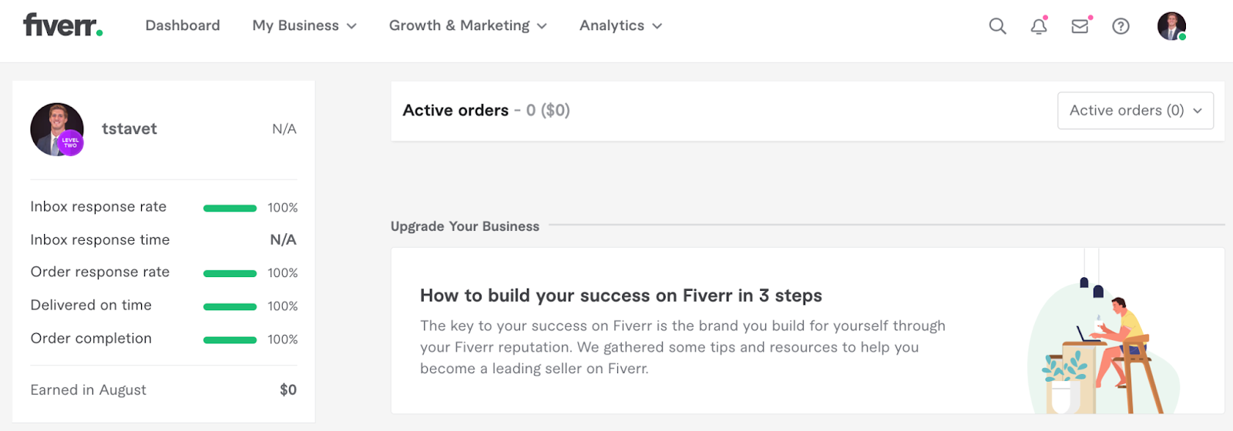Open the notifications bell icon
Screen dimensions: 1233x431
coord(1039,26)
